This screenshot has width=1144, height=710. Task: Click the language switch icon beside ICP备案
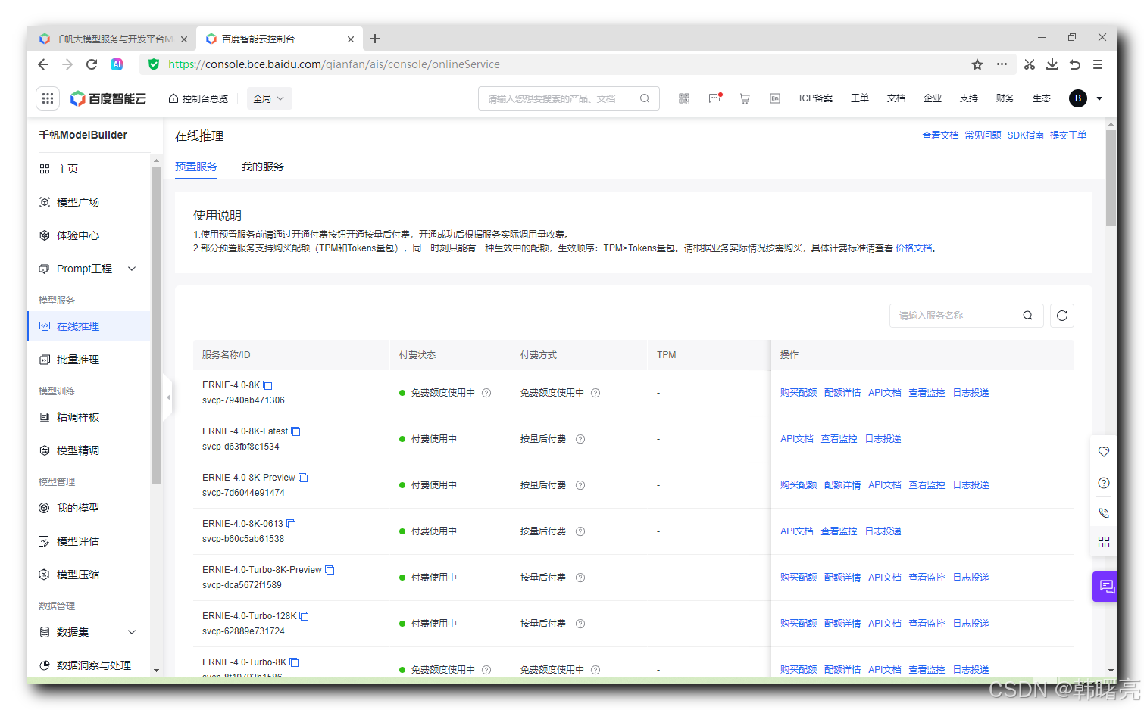(x=775, y=98)
